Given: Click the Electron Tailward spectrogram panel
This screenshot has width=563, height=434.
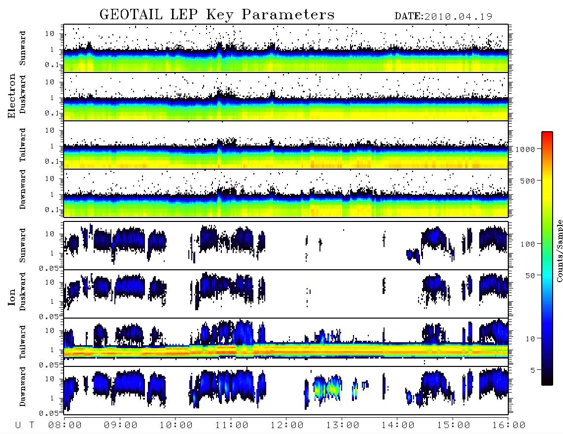Looking at the screenshot, I should pos(286,145).
